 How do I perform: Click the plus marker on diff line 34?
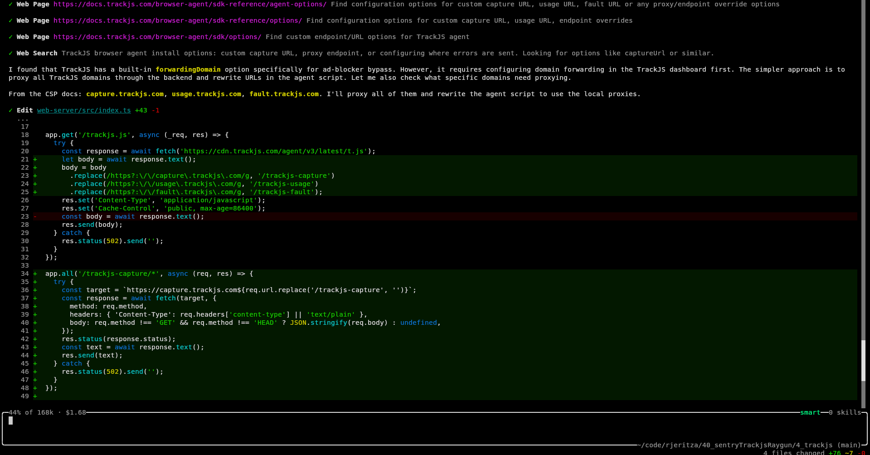35,274
